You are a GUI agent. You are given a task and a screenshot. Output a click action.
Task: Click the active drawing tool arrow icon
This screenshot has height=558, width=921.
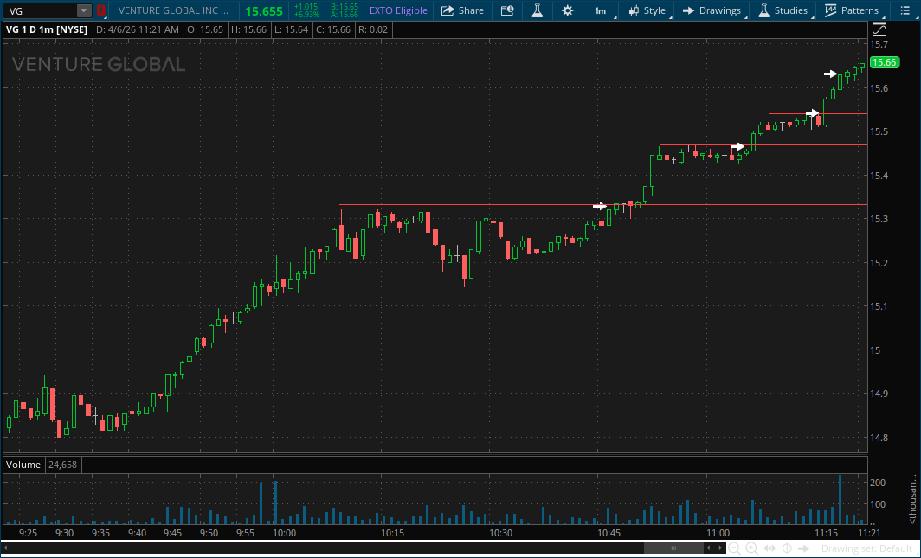pos(804,548)
